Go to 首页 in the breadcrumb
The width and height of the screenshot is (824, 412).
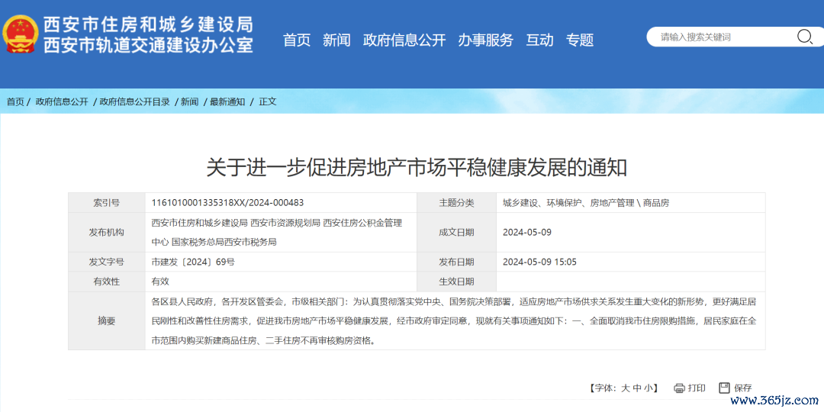pyautogui.click(x=15, y=102)
